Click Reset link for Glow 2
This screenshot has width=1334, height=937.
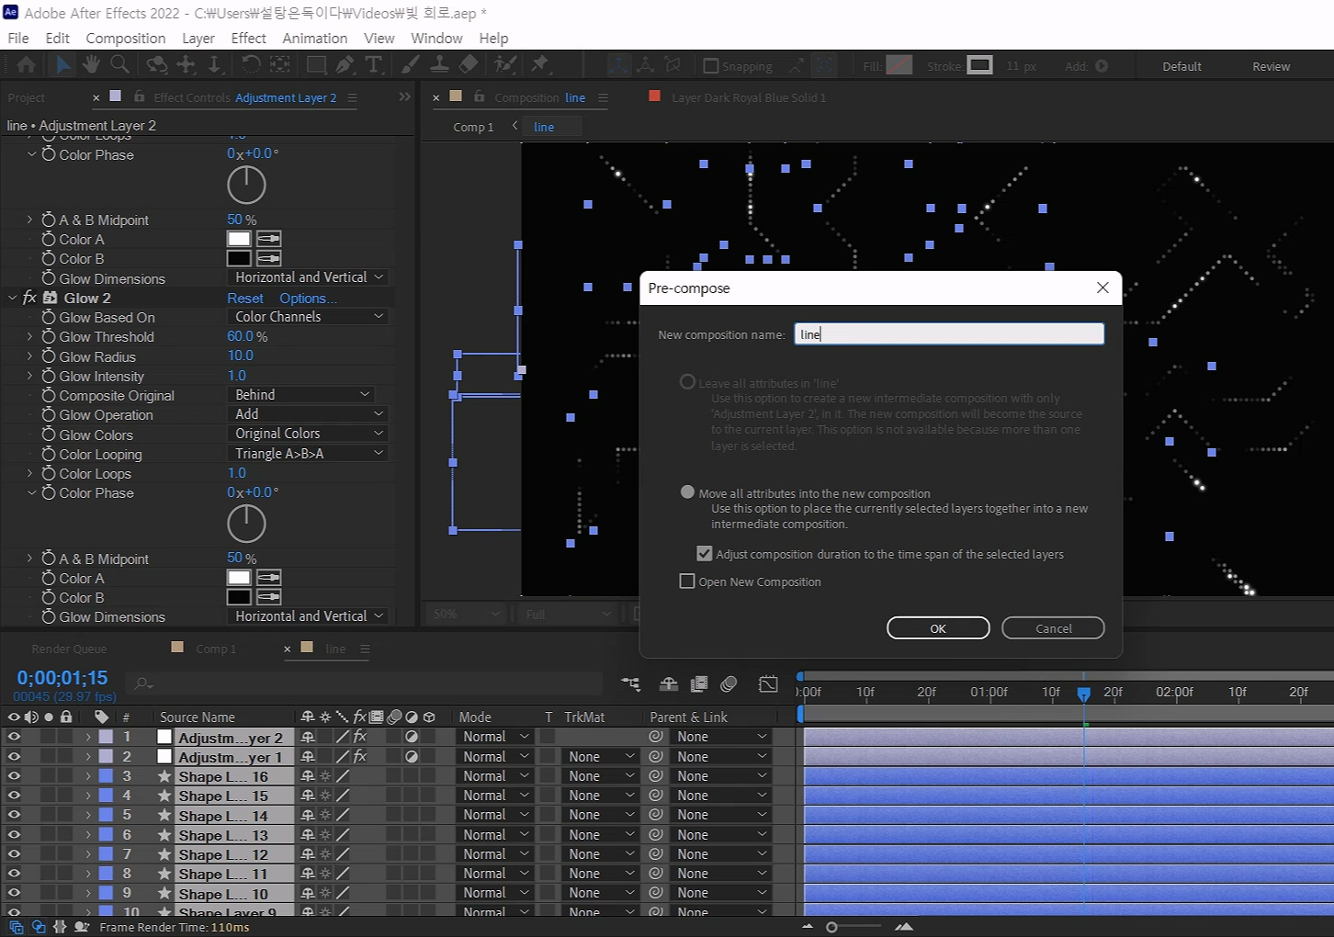245,299
